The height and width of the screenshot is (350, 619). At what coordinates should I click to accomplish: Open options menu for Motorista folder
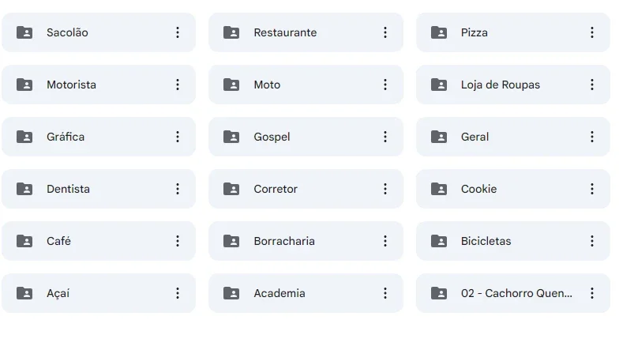[x=178, y=85]
